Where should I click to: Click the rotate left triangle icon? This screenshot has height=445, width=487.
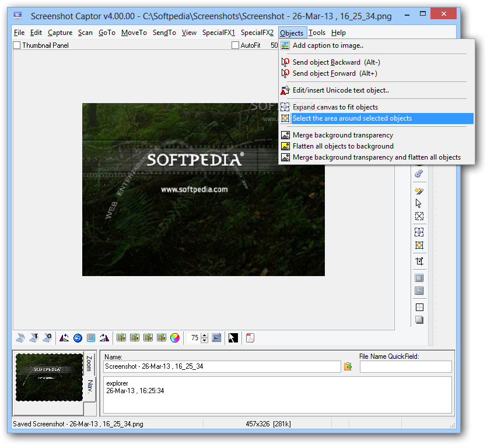pos(64,338)
